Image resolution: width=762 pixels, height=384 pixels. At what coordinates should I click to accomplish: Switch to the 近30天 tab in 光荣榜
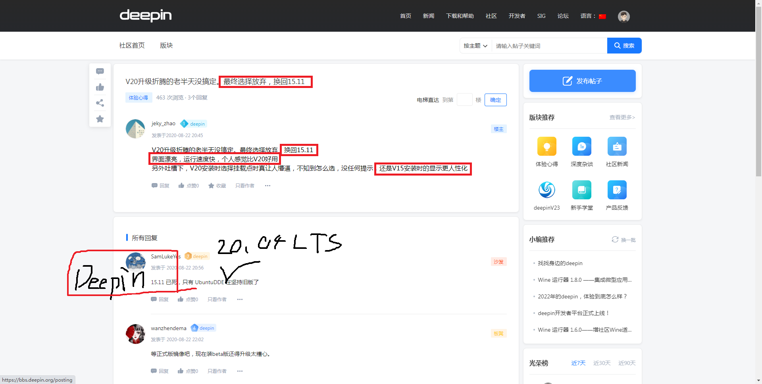602,363
